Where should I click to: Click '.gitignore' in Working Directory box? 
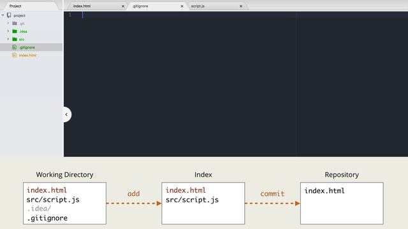point(47,218)
